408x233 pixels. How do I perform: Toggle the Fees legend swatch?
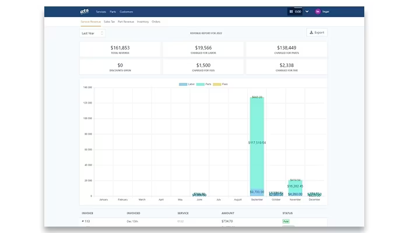pos(217,84)
